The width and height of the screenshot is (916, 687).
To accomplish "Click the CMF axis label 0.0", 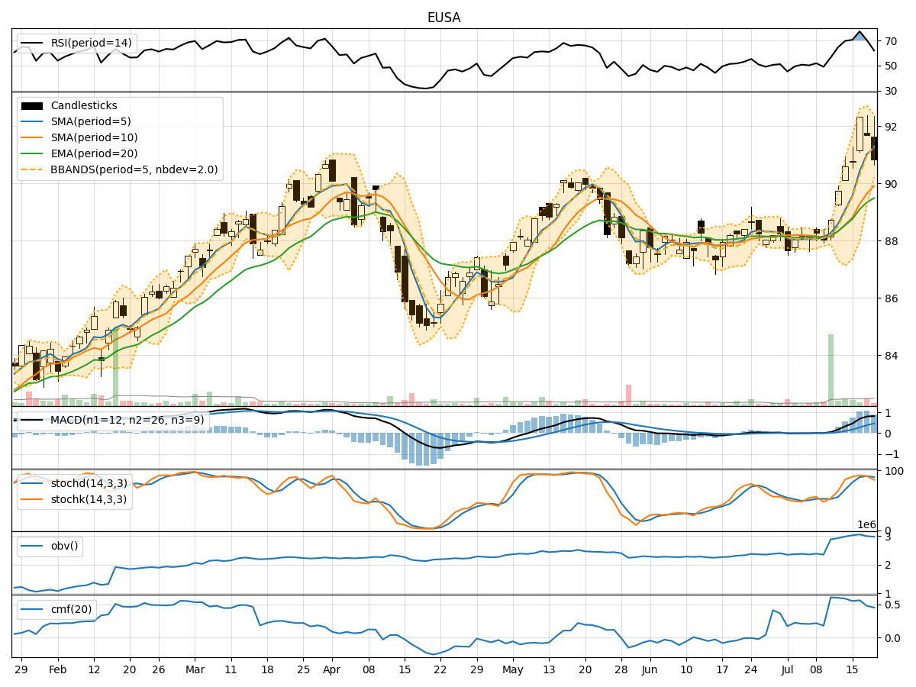I will [892, 638].
